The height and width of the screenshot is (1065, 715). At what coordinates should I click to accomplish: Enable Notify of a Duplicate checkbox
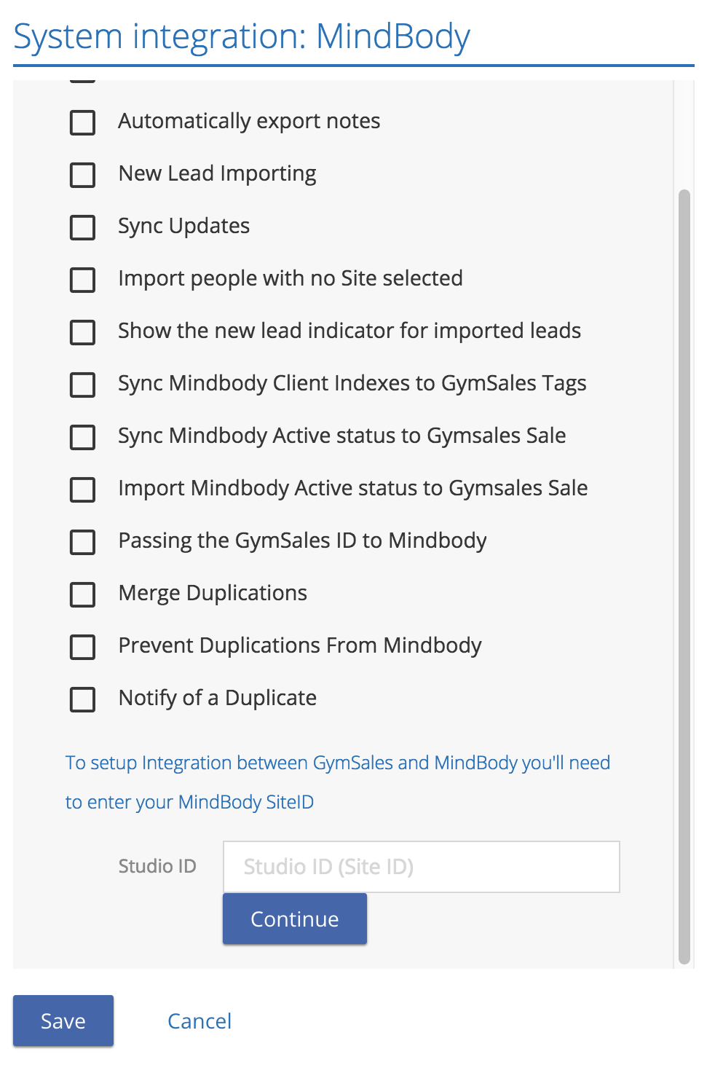(x=82, y=699)
